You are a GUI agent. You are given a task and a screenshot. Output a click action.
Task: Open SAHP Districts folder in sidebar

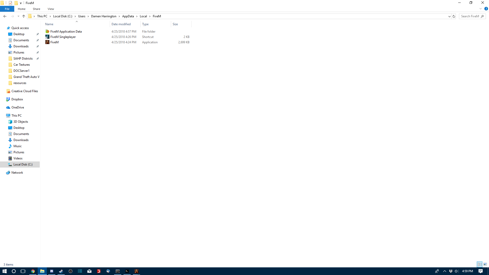tap(23, 59)
